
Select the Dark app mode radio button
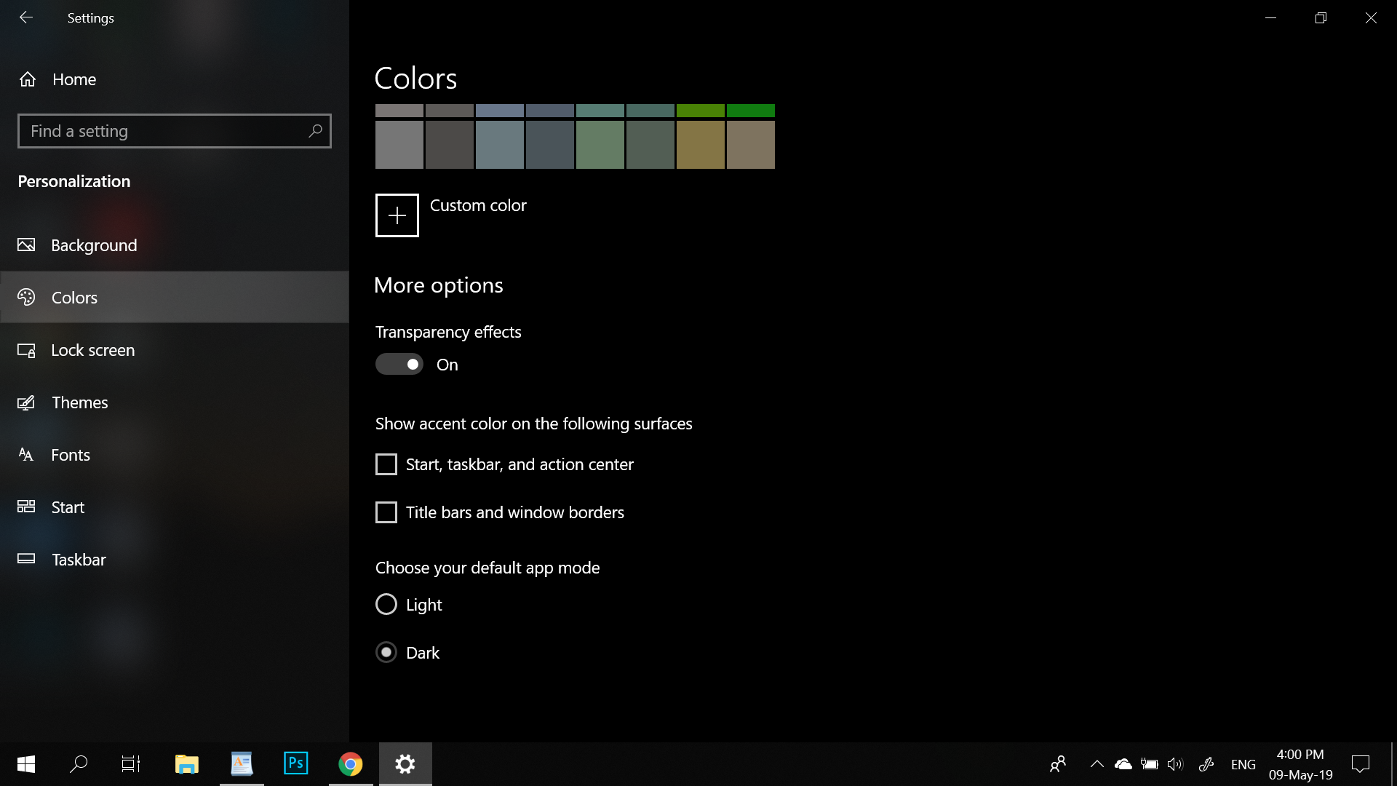(x=386, y=652)
